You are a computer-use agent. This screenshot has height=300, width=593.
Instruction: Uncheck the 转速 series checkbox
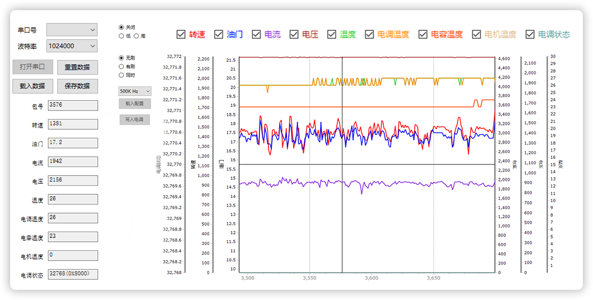point(181,35)
